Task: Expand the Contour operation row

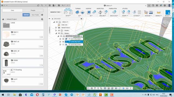Action: (60, 44)
